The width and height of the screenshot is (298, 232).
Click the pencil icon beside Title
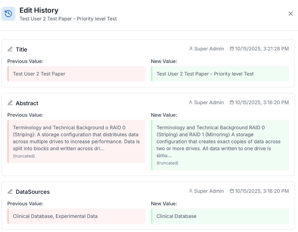click(10, 49)
